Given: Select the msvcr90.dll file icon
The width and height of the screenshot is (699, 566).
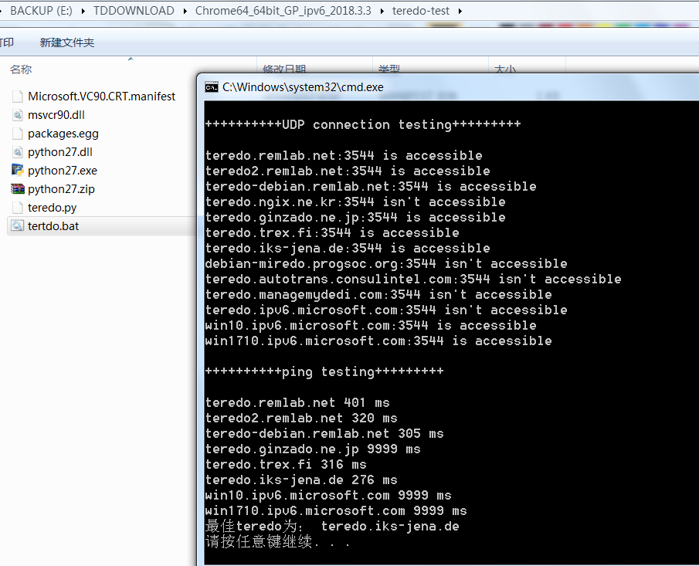Looking at the screenshot, I should coord(17,114).
